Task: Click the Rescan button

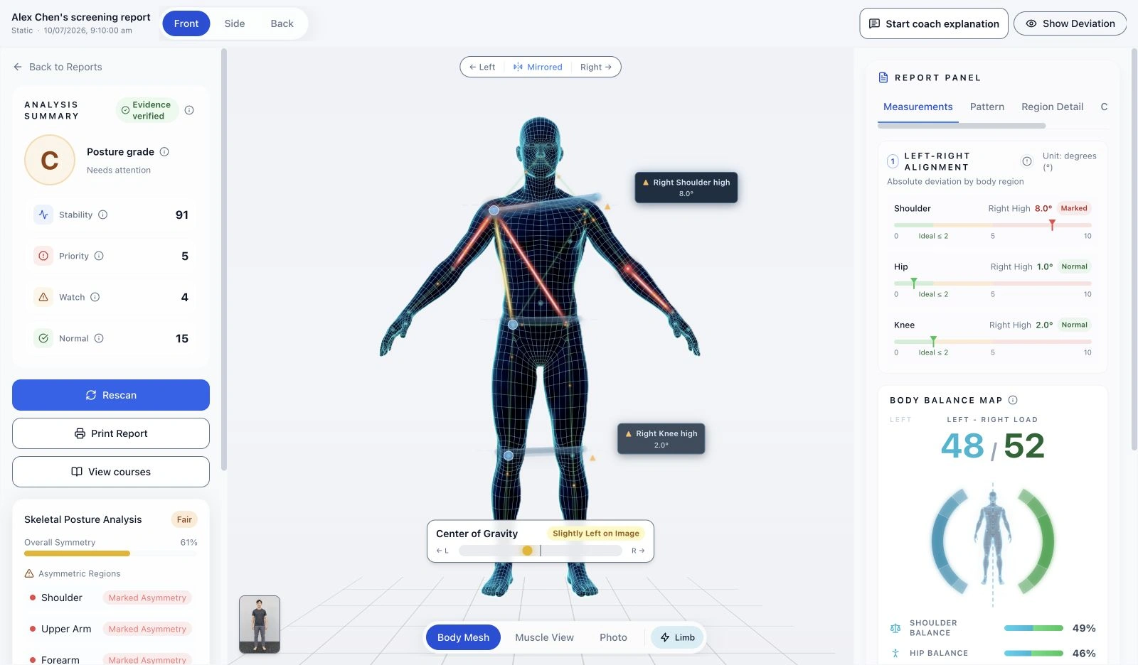Action: [x=111, y=395]
